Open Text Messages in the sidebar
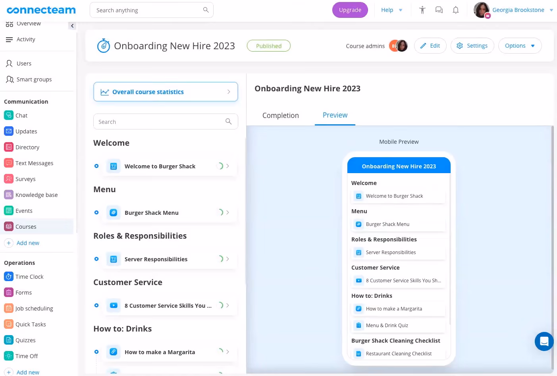The width and height of the screenshot is (557, 376). pyautogui.click(x=34, y=163)
